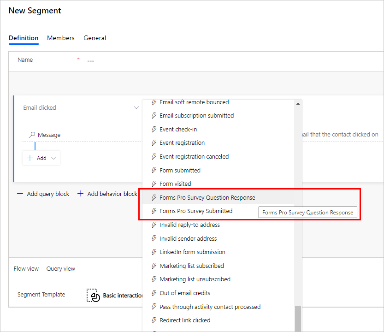Screen dimensions: 384x332
Task: Click lightning icon beside Redirect link clicked
Action: [x=154, y=320]
